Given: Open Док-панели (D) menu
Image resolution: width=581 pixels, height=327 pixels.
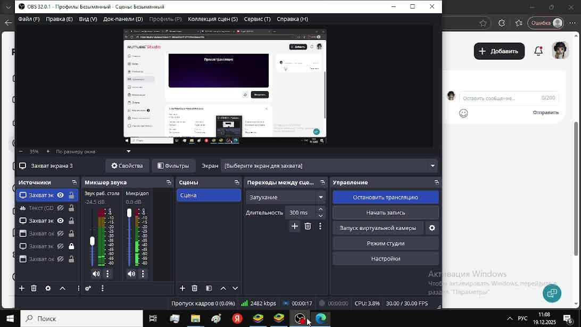Looking at the screenshot, I should coord(123,19).
